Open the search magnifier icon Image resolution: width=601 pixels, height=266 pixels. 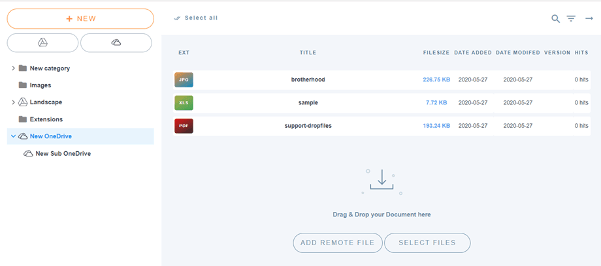coord(555,19)
